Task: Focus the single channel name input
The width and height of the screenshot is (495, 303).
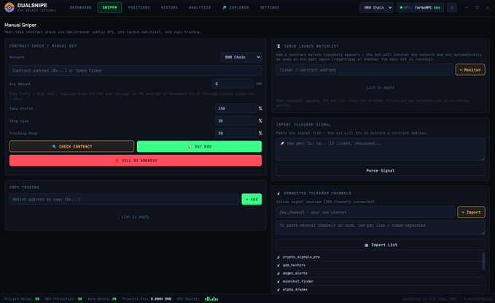Action: pyautogui.click(x=365, y=212)
